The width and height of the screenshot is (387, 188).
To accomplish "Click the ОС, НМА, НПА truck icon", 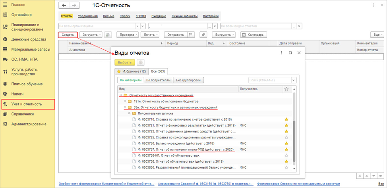I will (5, 59).
